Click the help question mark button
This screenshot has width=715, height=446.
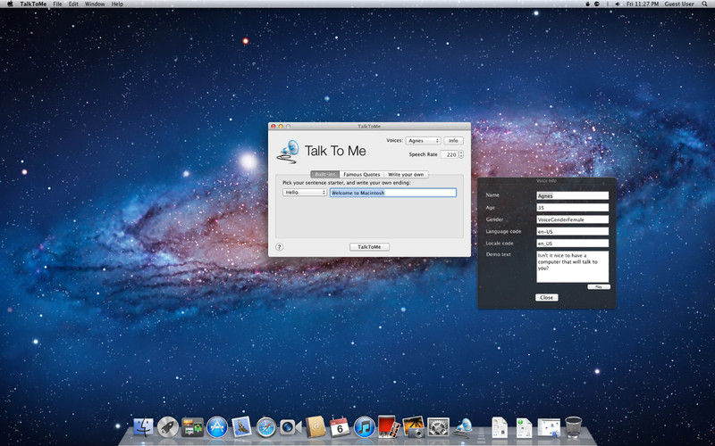(x=280, y=247)
